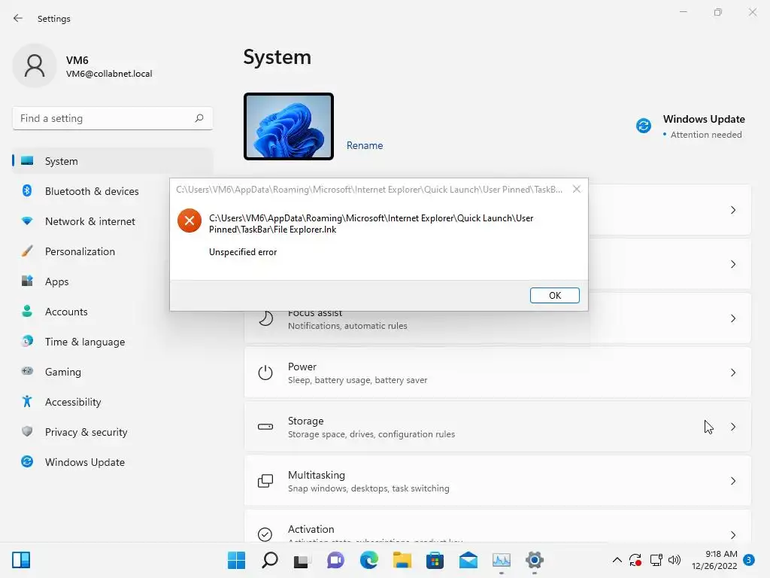Go back using the Settings back arrow
This screenshot has height=578, width=770.
point(18,18)
